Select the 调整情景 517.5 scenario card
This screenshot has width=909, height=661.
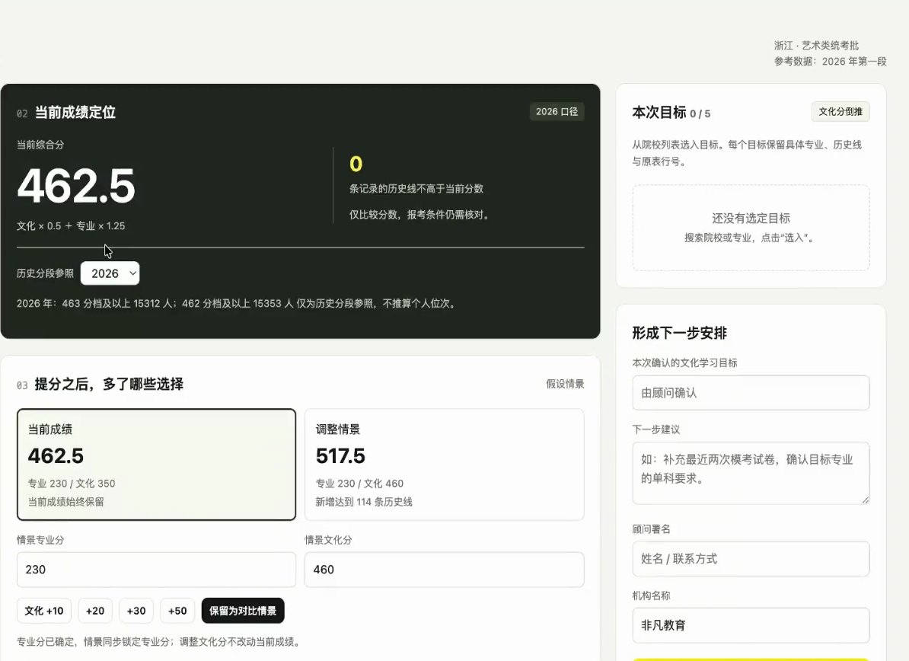[444, 465]
